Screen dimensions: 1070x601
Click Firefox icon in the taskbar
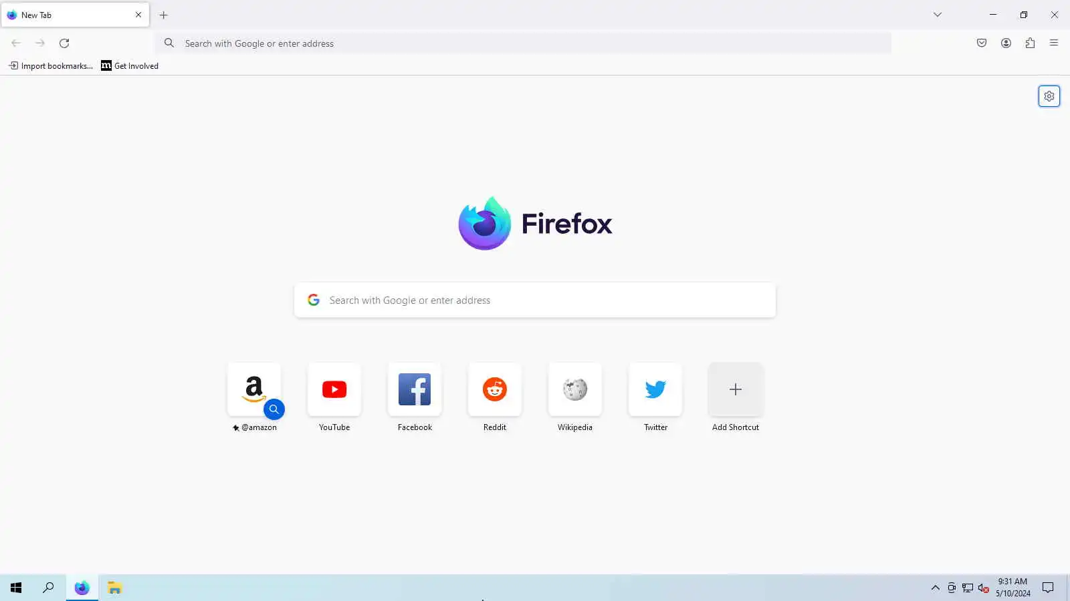coord(82,588)
